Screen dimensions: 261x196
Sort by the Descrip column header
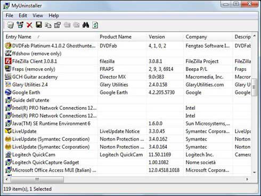[x=242, y=37]
